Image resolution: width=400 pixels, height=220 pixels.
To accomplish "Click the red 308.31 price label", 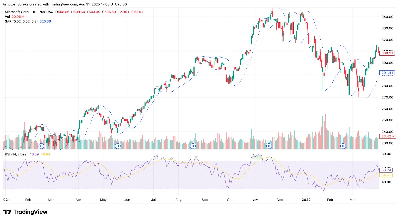I will (387, 53).
